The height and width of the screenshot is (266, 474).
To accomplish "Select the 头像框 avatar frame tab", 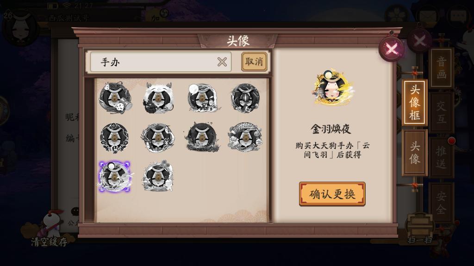I will tap(415, 103).
